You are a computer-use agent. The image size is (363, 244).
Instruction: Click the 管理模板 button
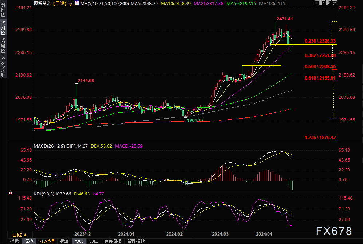pos(136,241)
